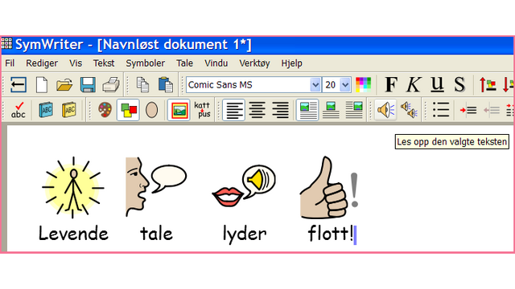The image size is (515, 289).
Task: Toggle underline U formatting
Action: pyautogui.click(x=437, y=85)
